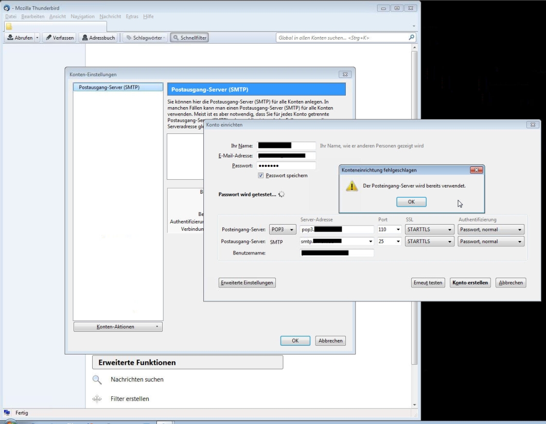Click Erweiterte Einstellungen button
Viewport: 546px width, 424px height.
point(247,282)
